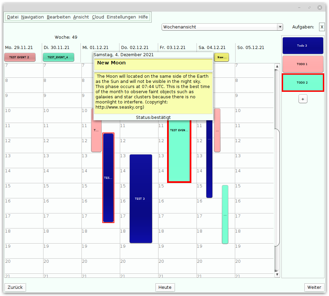Add a new task with plus button
Image resolution: width=329 pixels, height=296 pixels.
pos(303,99)
